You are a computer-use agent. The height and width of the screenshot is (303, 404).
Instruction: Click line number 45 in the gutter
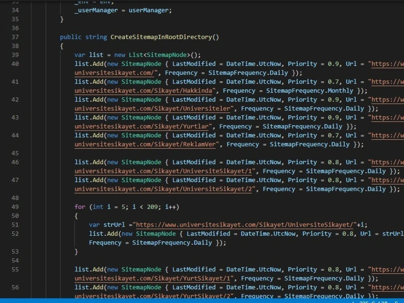tap(15, 153)
